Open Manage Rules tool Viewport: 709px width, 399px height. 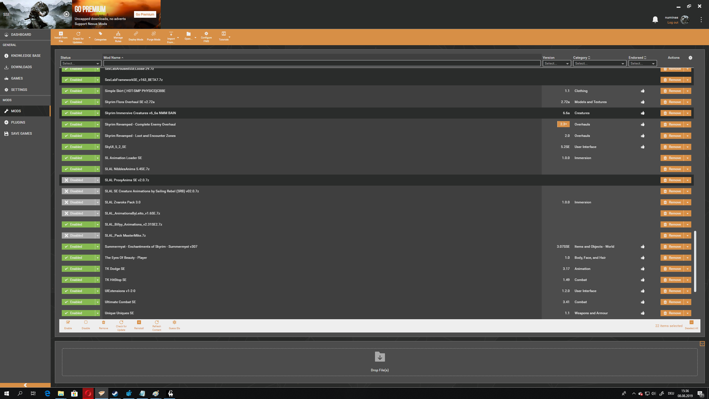118,37
